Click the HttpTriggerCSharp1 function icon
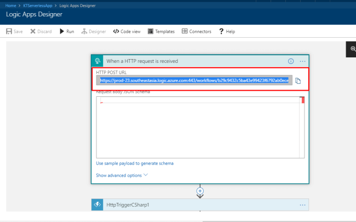Image resolution: width=356 pixels, height=222 pixels. pos(97,205)
